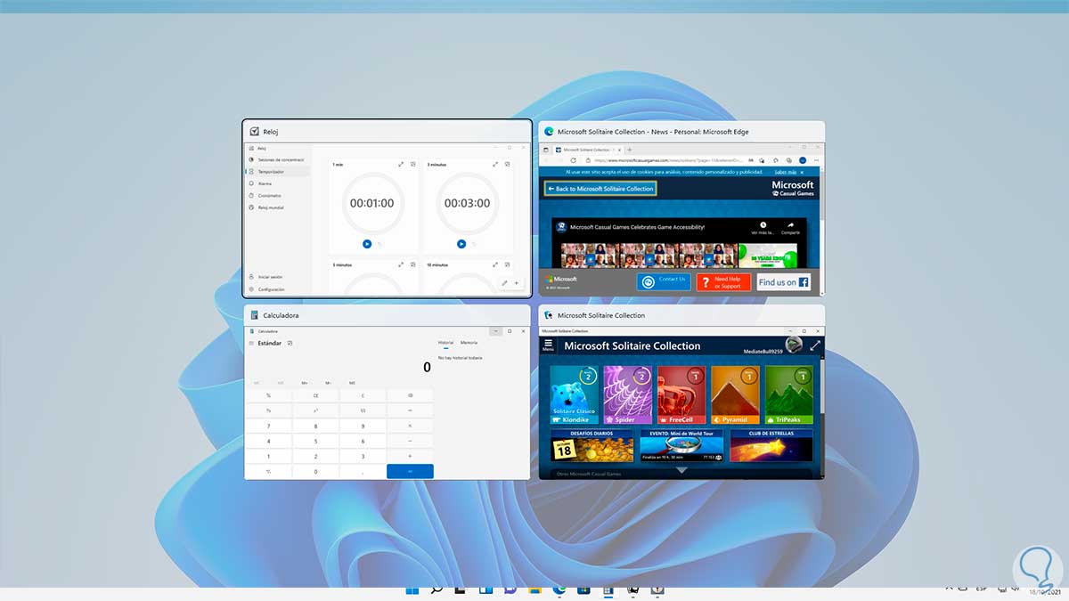Click refresh icon in Edge toolbar
Viewport: 1069px width, 601px height.
point(575,160)
